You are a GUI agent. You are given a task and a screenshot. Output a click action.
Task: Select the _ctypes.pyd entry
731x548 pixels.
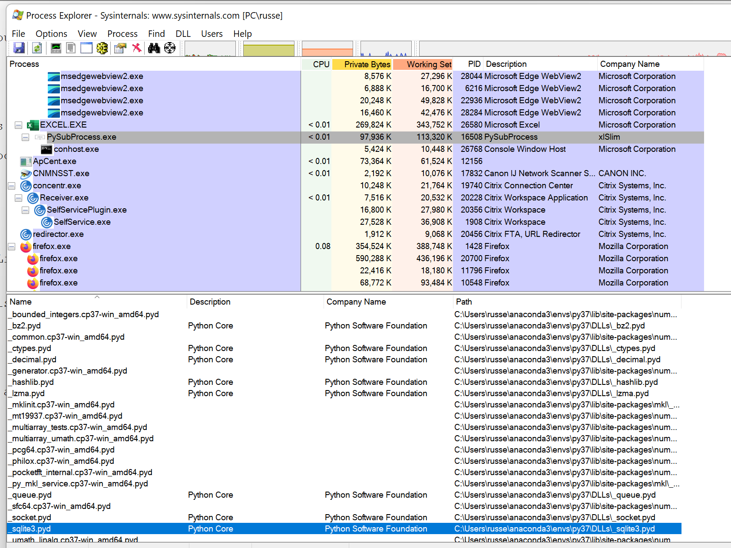click(344, 348)
